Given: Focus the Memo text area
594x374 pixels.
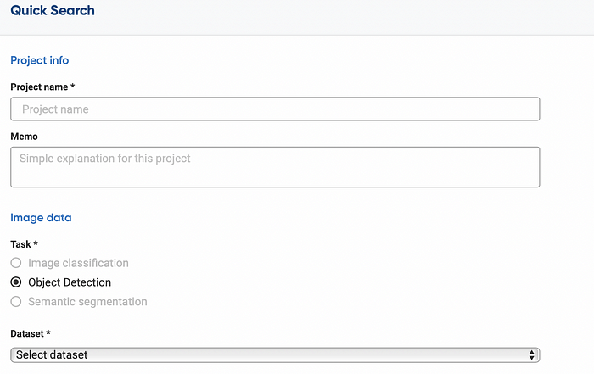Looking at the screenshot, I should pos(275,167).
